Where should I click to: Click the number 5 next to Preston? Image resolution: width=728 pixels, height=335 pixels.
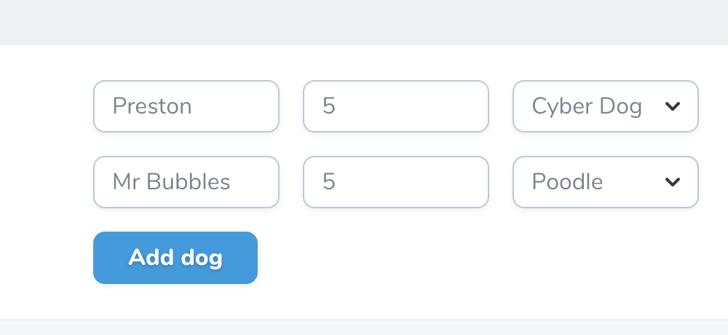click(x=329, y=106)
